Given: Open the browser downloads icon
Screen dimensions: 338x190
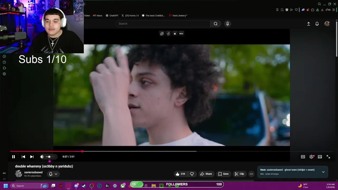Looking at the screenshot, I should click(x=322, y=10).
